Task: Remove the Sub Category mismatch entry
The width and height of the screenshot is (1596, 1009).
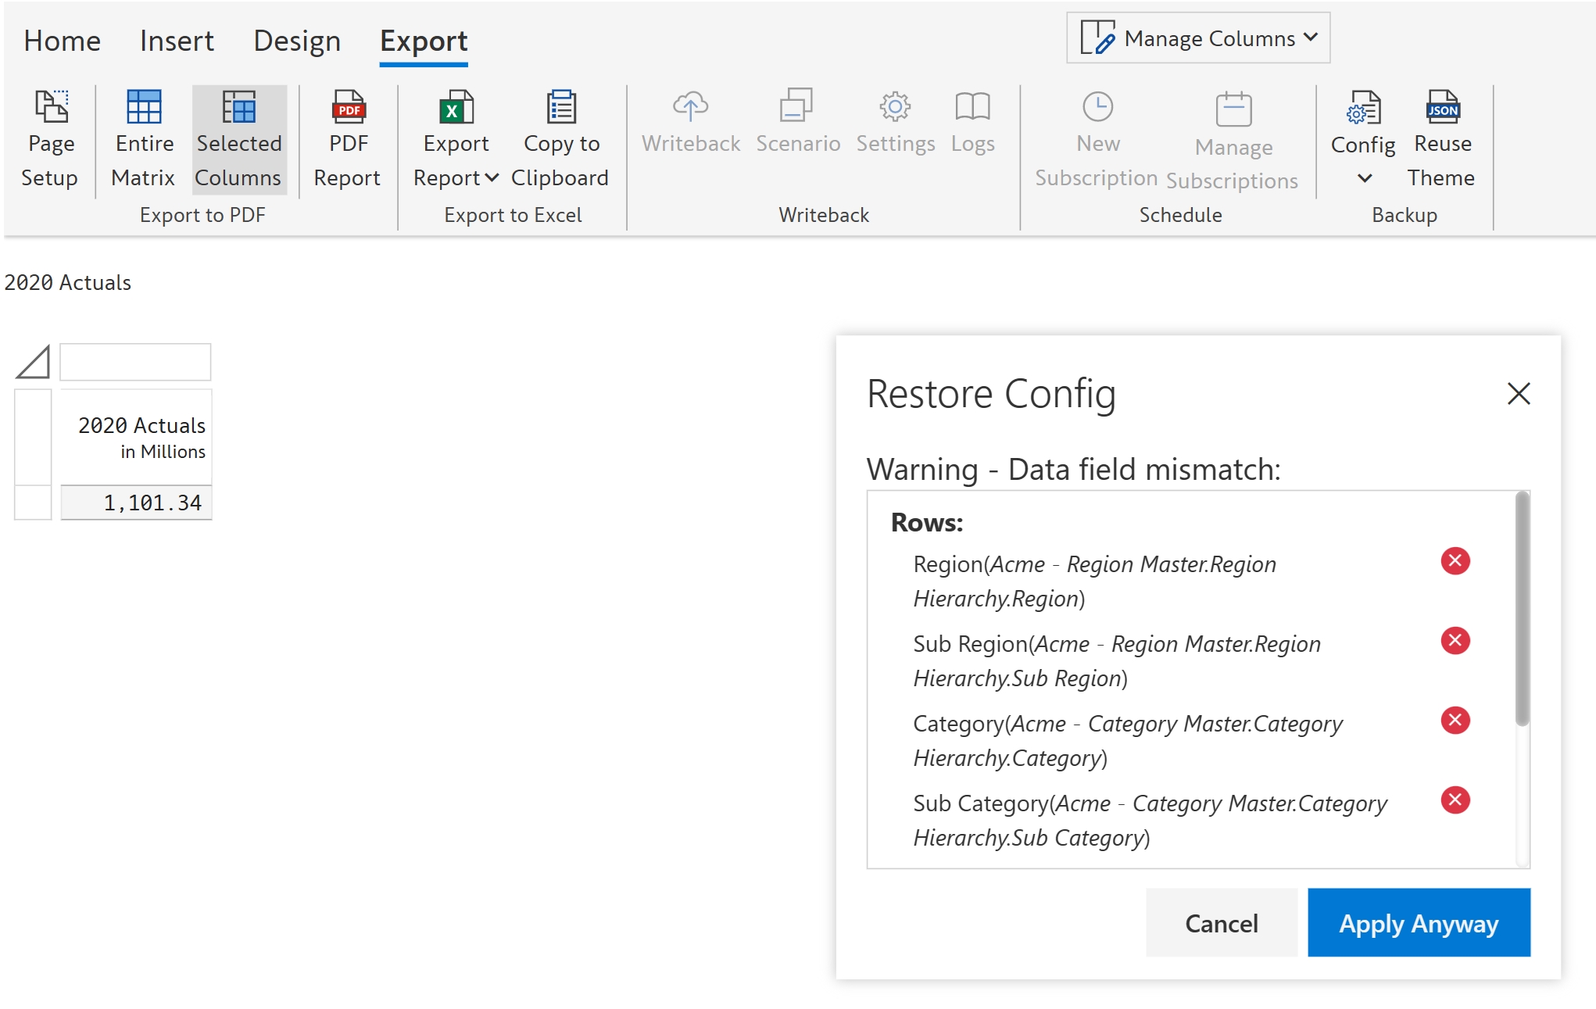Action: (x=1455, y=800)
